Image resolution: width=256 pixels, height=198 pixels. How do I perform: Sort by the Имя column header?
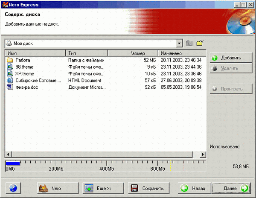click(x=35, y=53)
